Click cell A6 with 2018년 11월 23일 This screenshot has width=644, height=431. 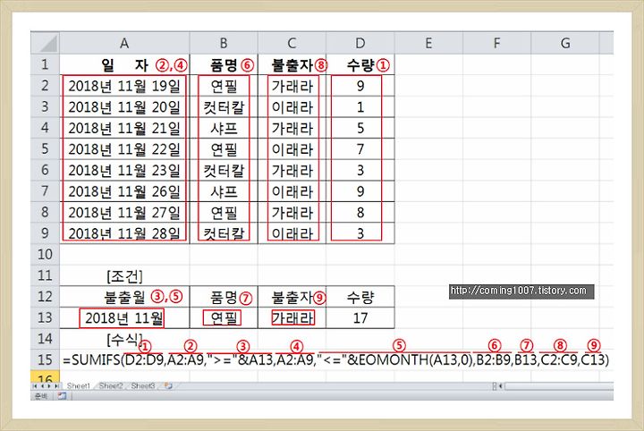tap(124, 170)
